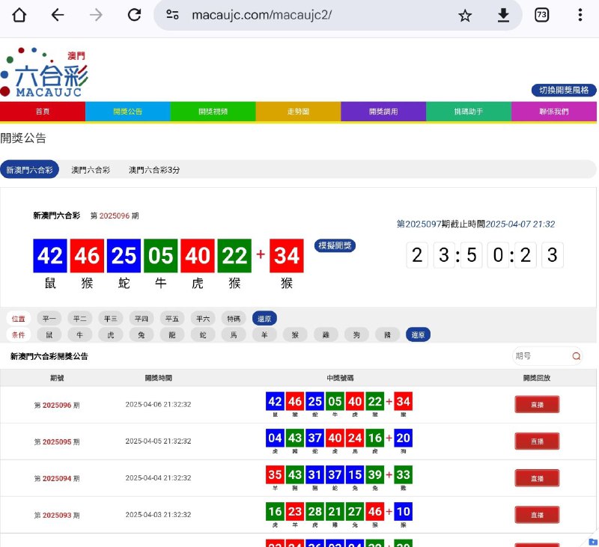599x547 pixels.
Task: Toggle the 平三 position filter
Action: [x=110, y=318]
